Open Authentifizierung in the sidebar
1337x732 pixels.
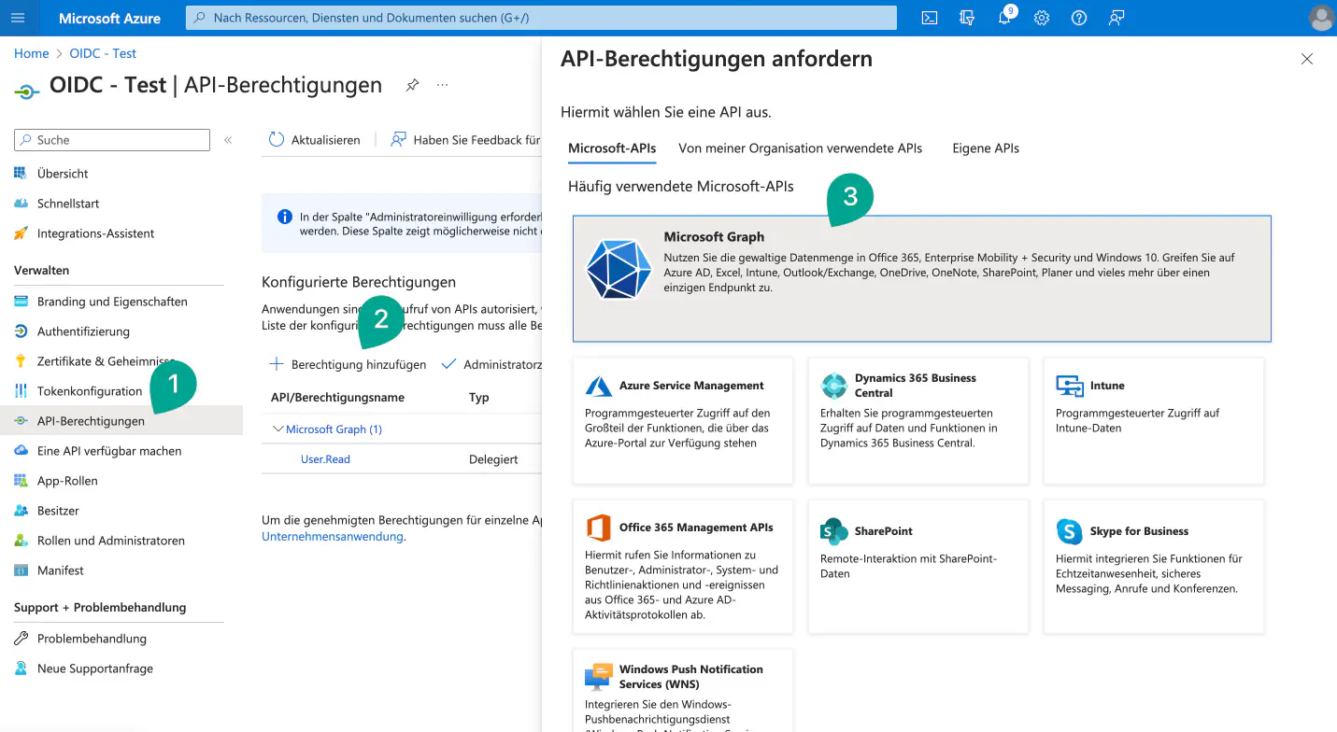[83, 331]
